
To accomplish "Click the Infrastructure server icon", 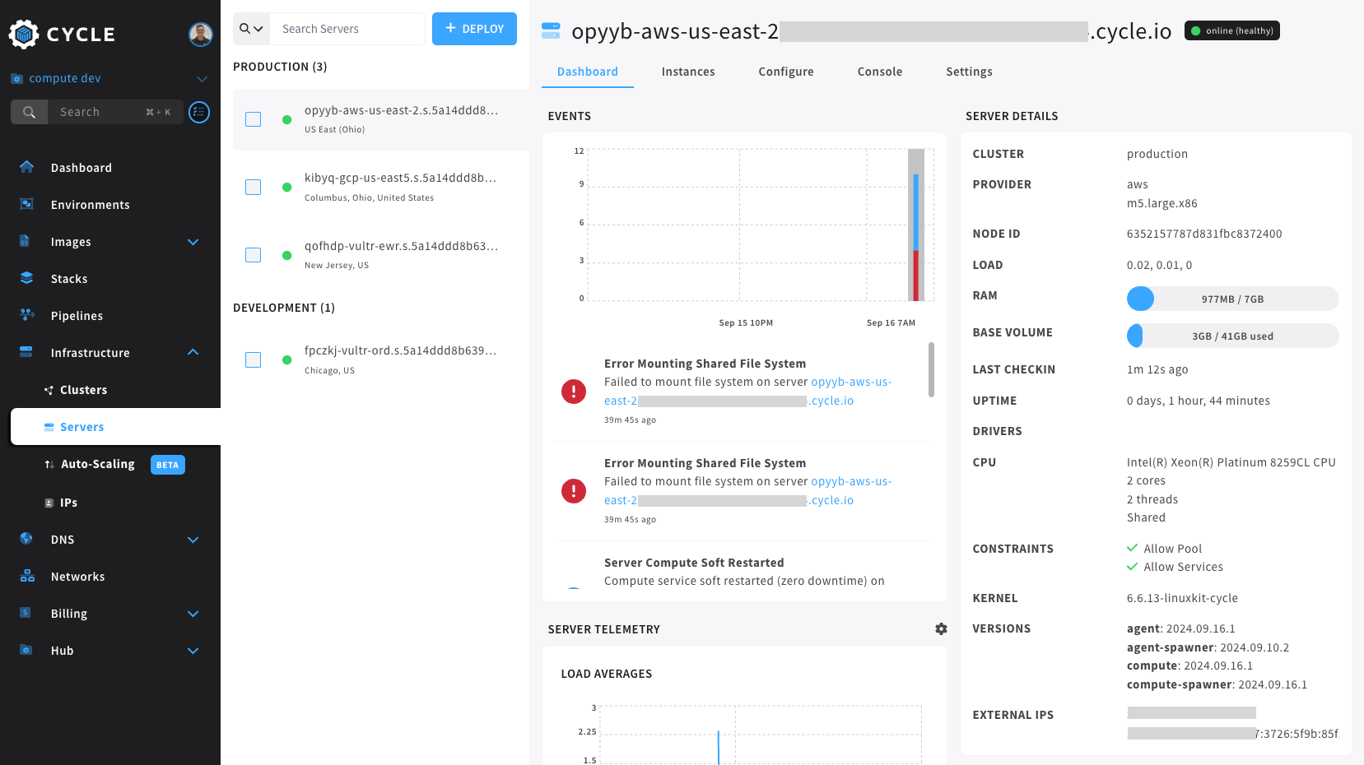I will (26, 352).
